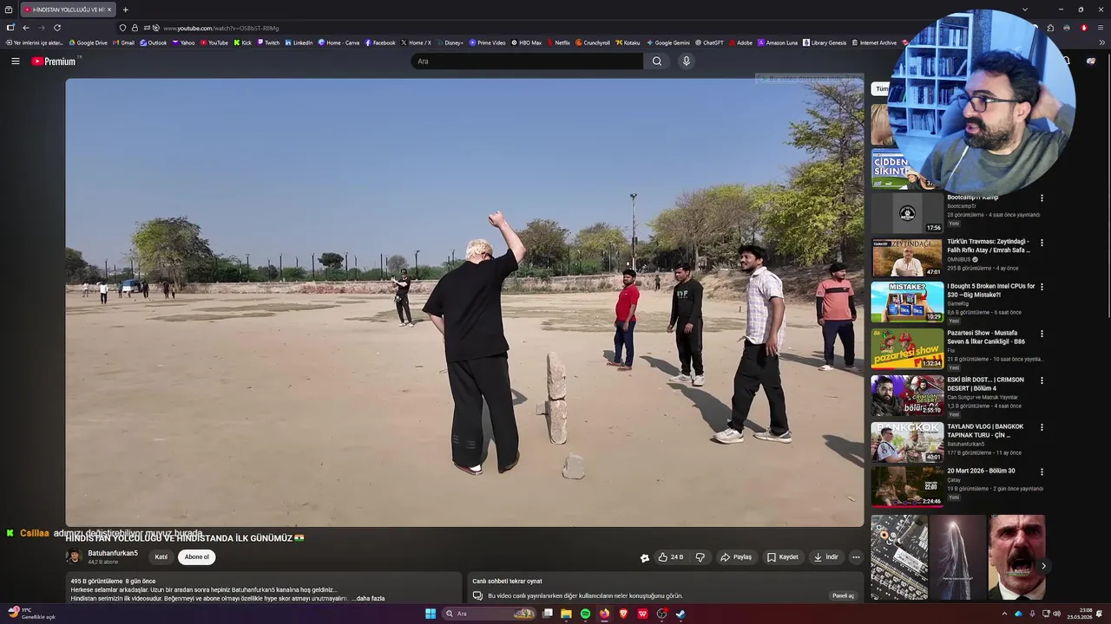This screenshot has width=1111, height=624.
Task: Open Türk'ün Travması Zeytindağı video thumbnail
Action: tap(907, 258)
